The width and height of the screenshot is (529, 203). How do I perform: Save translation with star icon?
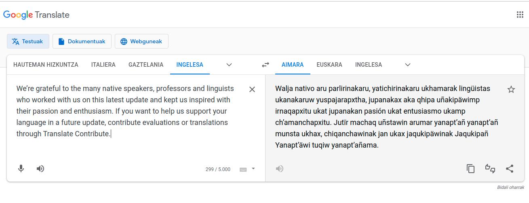tap(511, 89)
